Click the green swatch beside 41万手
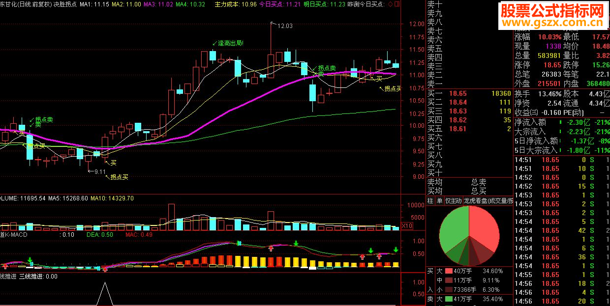Screen dimensions: 610x306 pyautogui.click(x=448, y=299)
